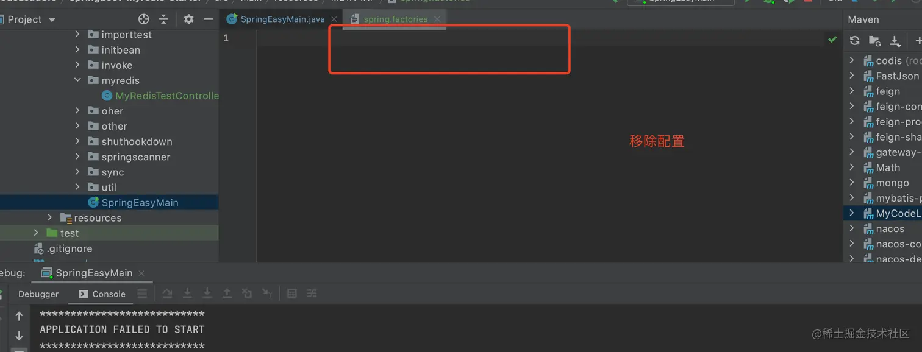This screenshot has width=922, height=352.
Task: Expand the springscanner folder
Action: pyautogui.click(x=77, y=157)
